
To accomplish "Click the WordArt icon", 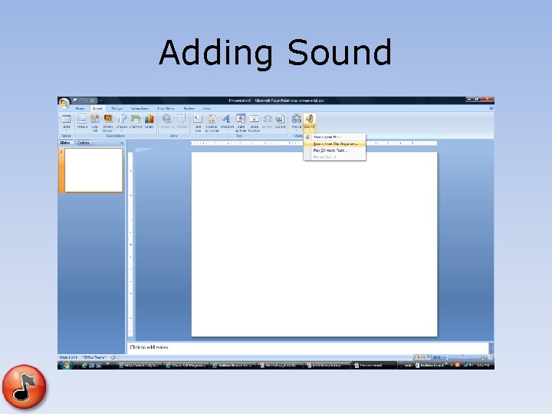I will pos(226,119).
